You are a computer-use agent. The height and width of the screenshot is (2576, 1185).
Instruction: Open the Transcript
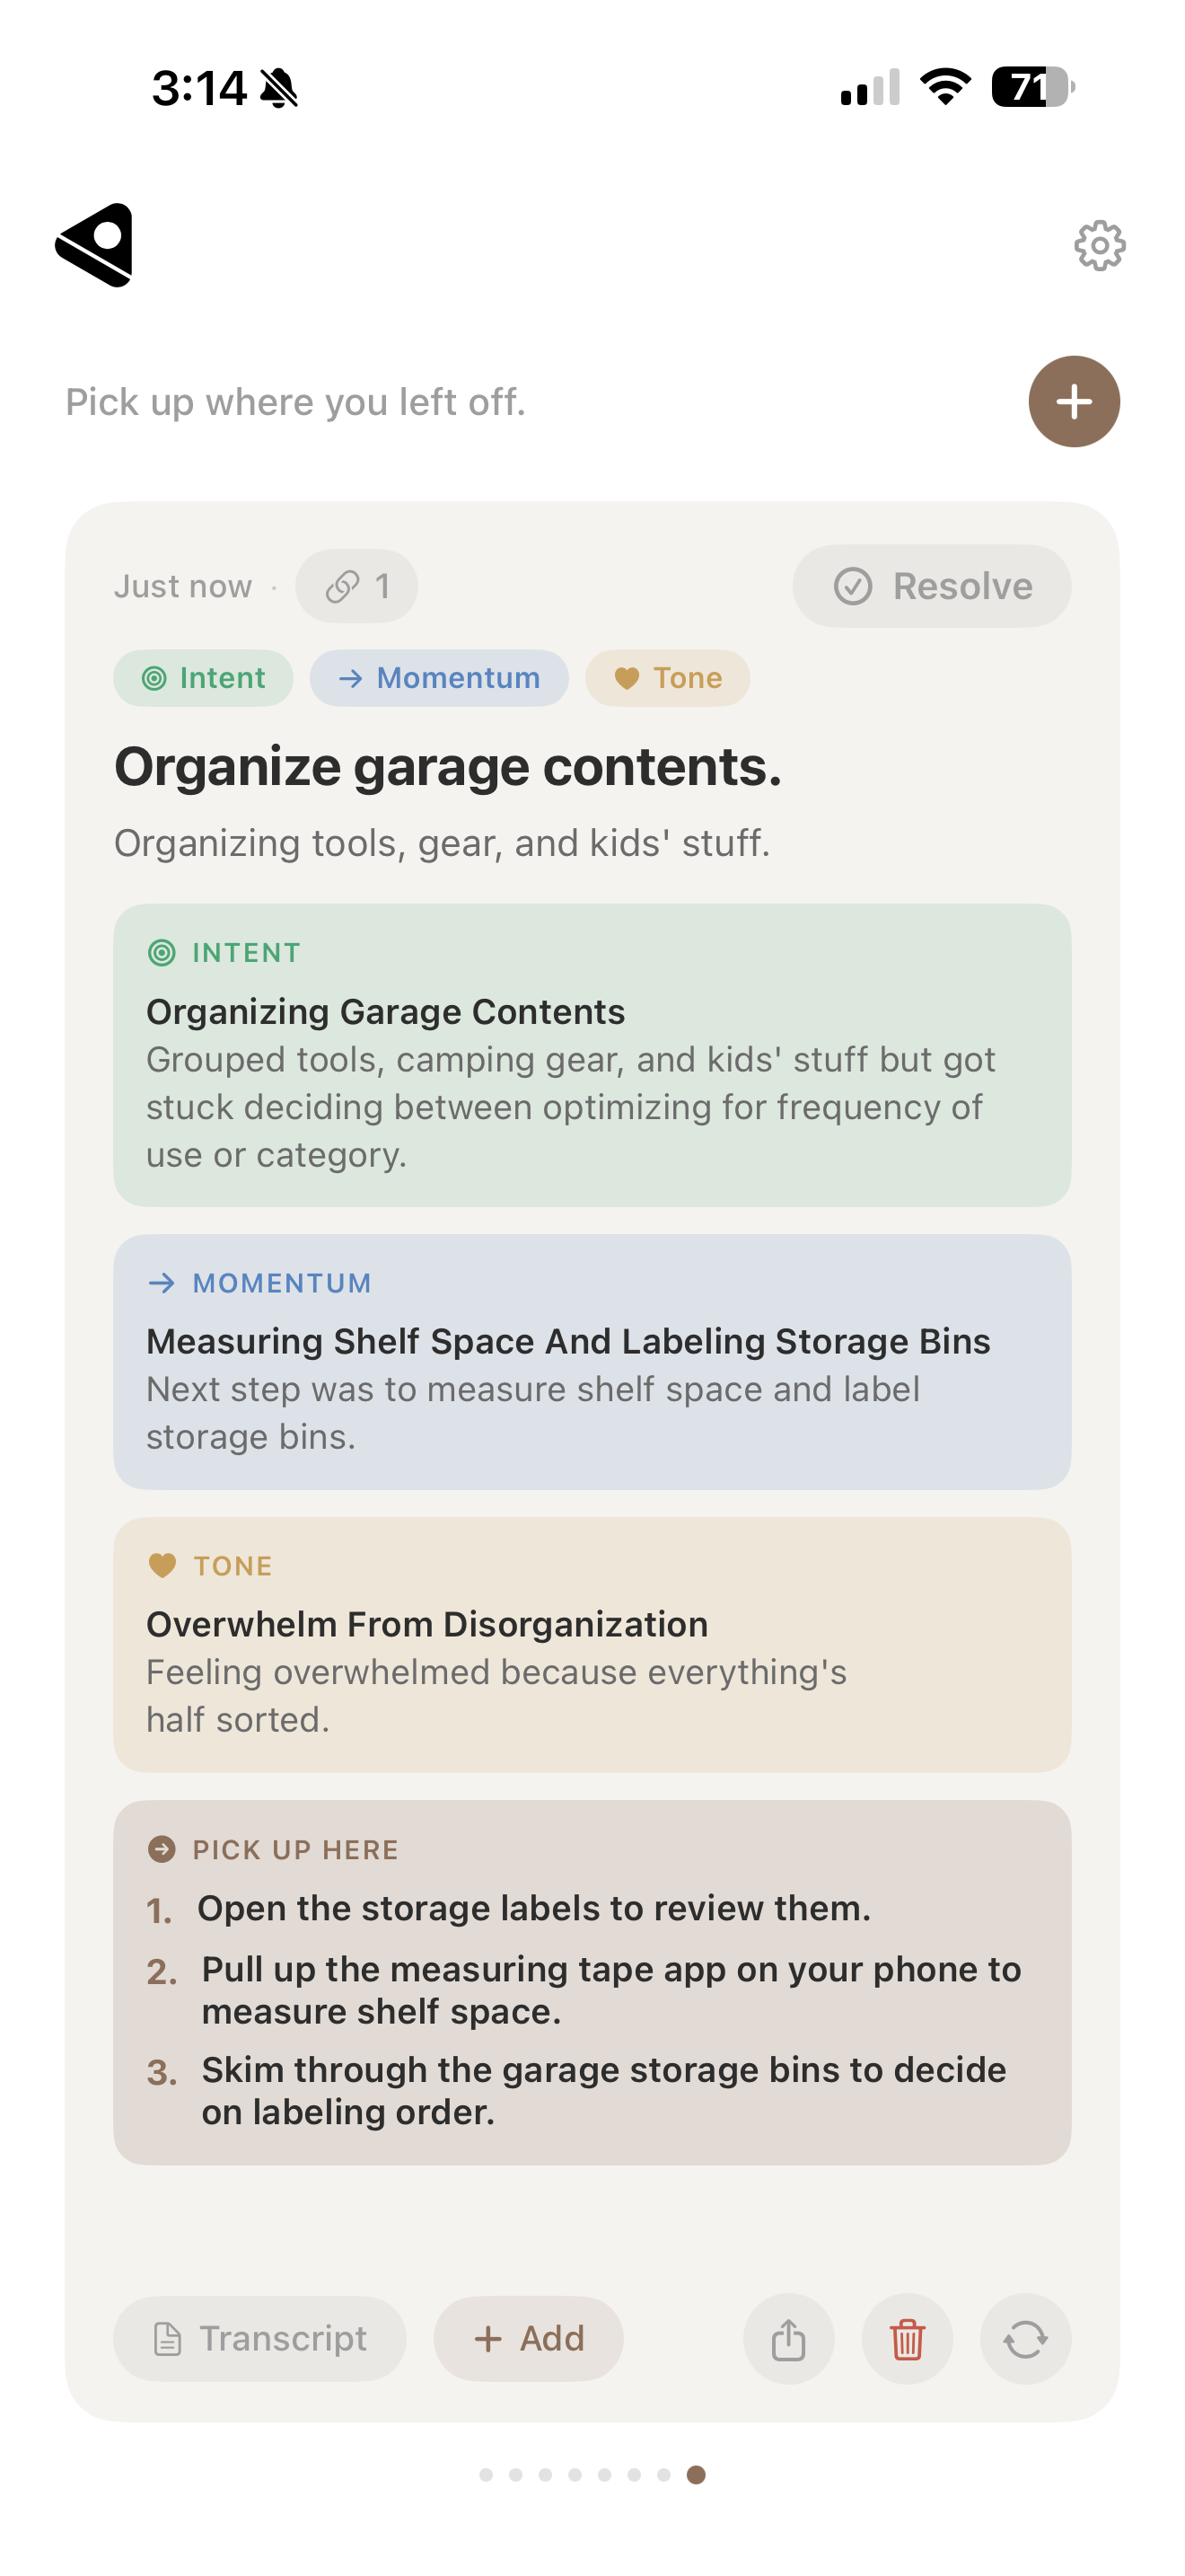point(259,2339)
